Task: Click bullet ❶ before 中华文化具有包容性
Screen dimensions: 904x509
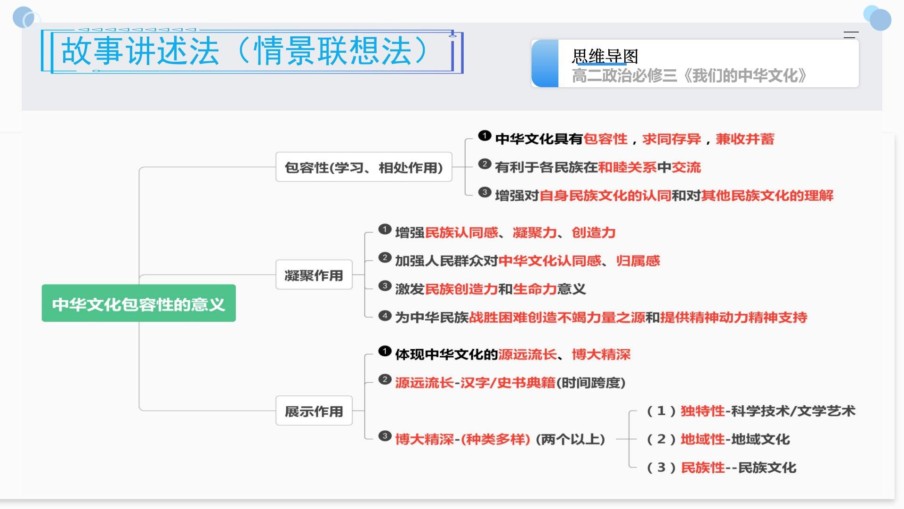Action: point(484,136)
